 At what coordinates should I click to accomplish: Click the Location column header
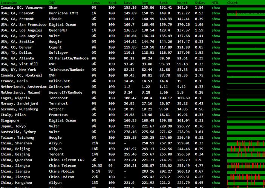[9, 3]
